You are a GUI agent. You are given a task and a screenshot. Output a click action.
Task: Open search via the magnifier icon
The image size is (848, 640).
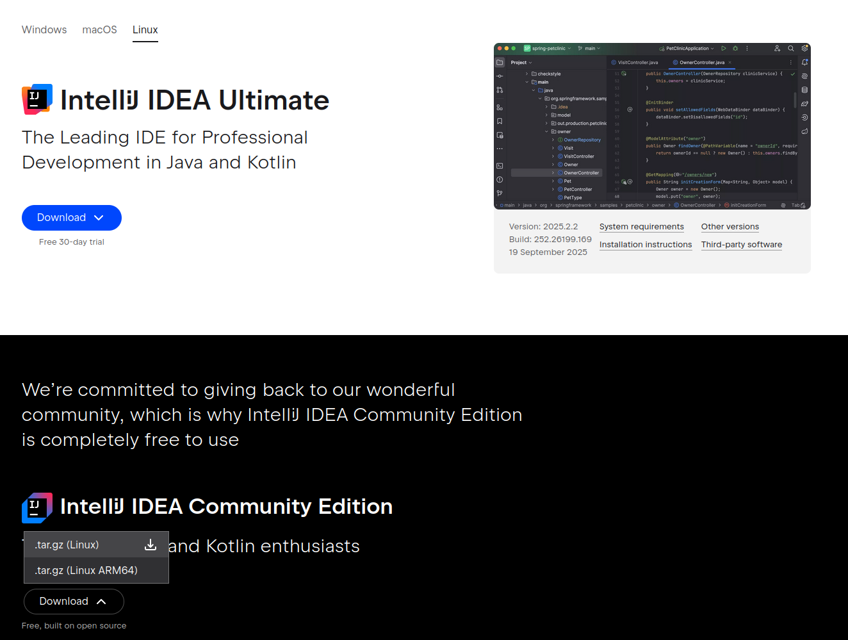click(x=790, y=49)
